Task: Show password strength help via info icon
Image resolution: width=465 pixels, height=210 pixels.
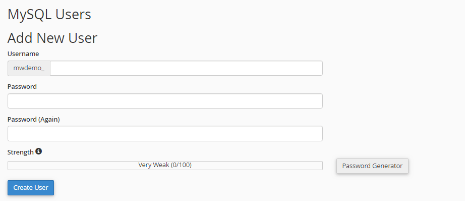Action: click(x=38, y=151)
